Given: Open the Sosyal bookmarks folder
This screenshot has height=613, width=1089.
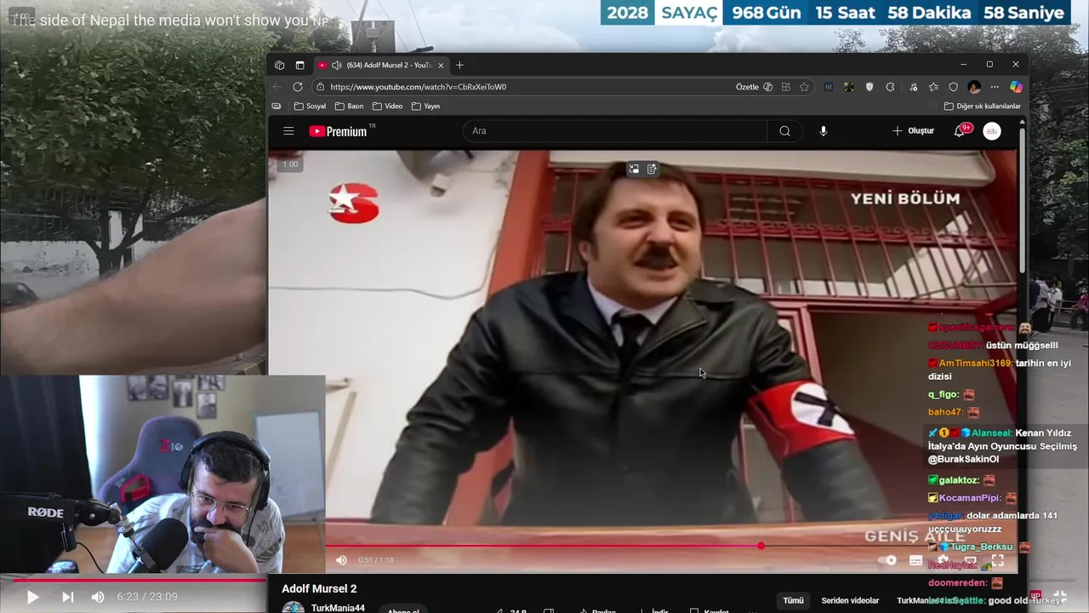Looking at the screenshot, I should click(x=310, y=106).
